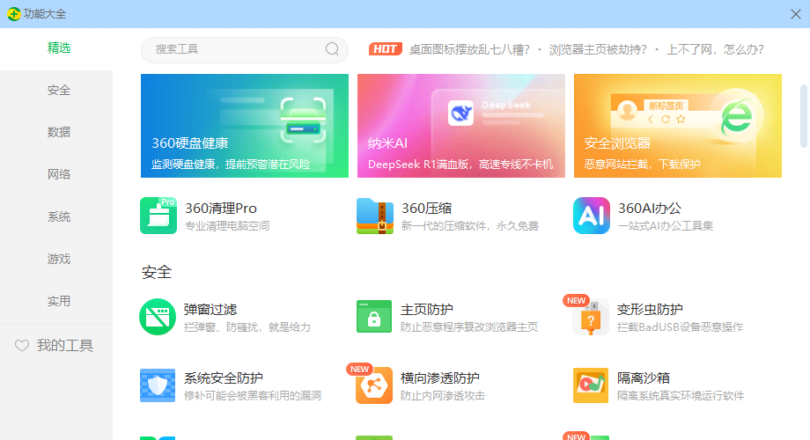Open the 桌面图标摆放乱七八糟 link

coord(469,49)
